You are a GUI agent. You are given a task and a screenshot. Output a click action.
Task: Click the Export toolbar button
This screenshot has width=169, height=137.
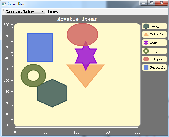53,12
